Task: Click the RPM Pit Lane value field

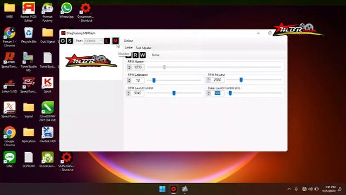Action: coord(217,80)
